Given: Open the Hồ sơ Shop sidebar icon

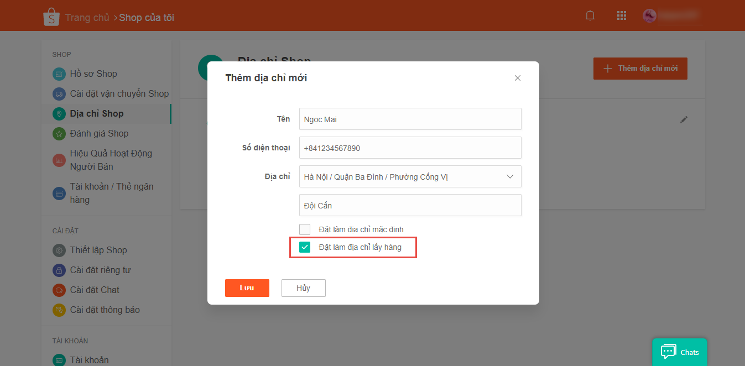Looking at the screenshot, I should point(59,74).
